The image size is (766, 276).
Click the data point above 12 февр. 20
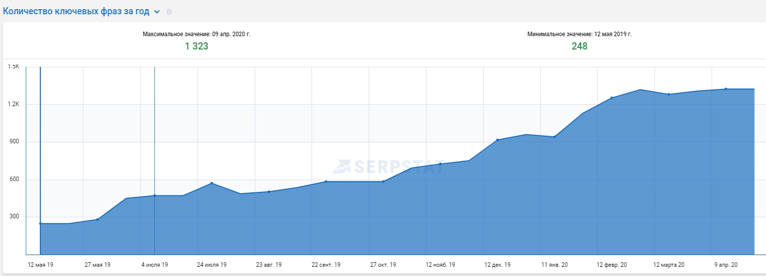click(612, 98)
